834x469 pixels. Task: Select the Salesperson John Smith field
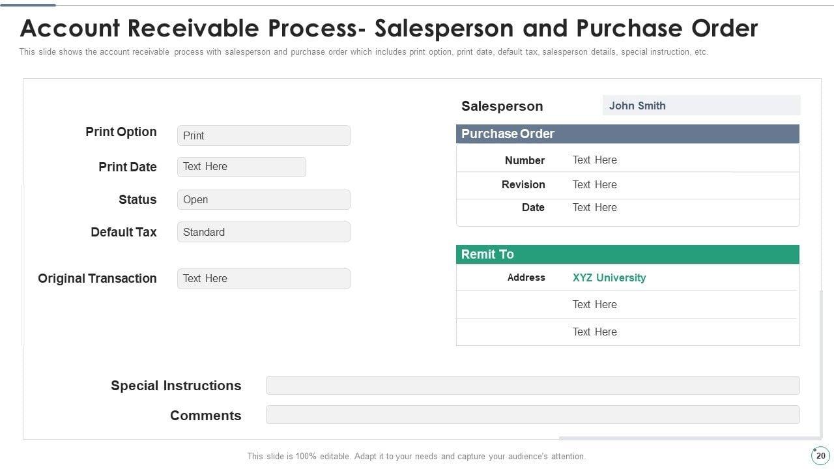coord(700,106)
